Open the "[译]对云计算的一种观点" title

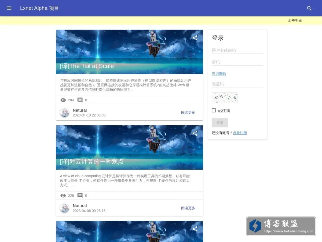(x=92, y=162)
